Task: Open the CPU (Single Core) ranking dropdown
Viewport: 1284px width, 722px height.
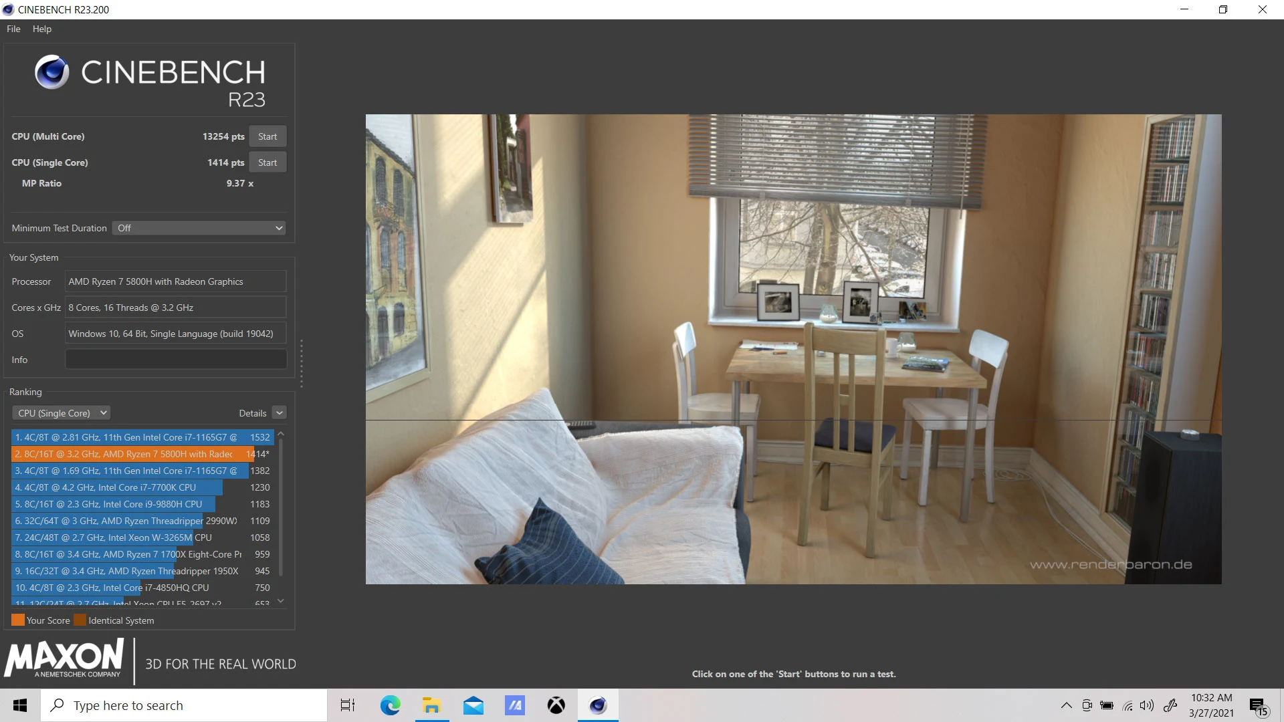Action: (62, 413)
